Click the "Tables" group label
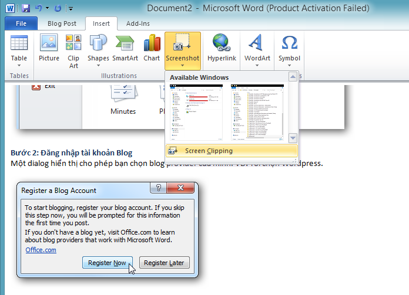 pos(19,76)
